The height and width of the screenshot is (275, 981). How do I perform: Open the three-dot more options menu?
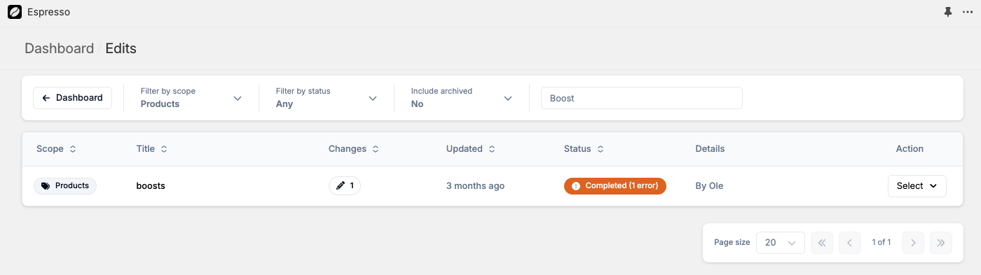[968, 12]
